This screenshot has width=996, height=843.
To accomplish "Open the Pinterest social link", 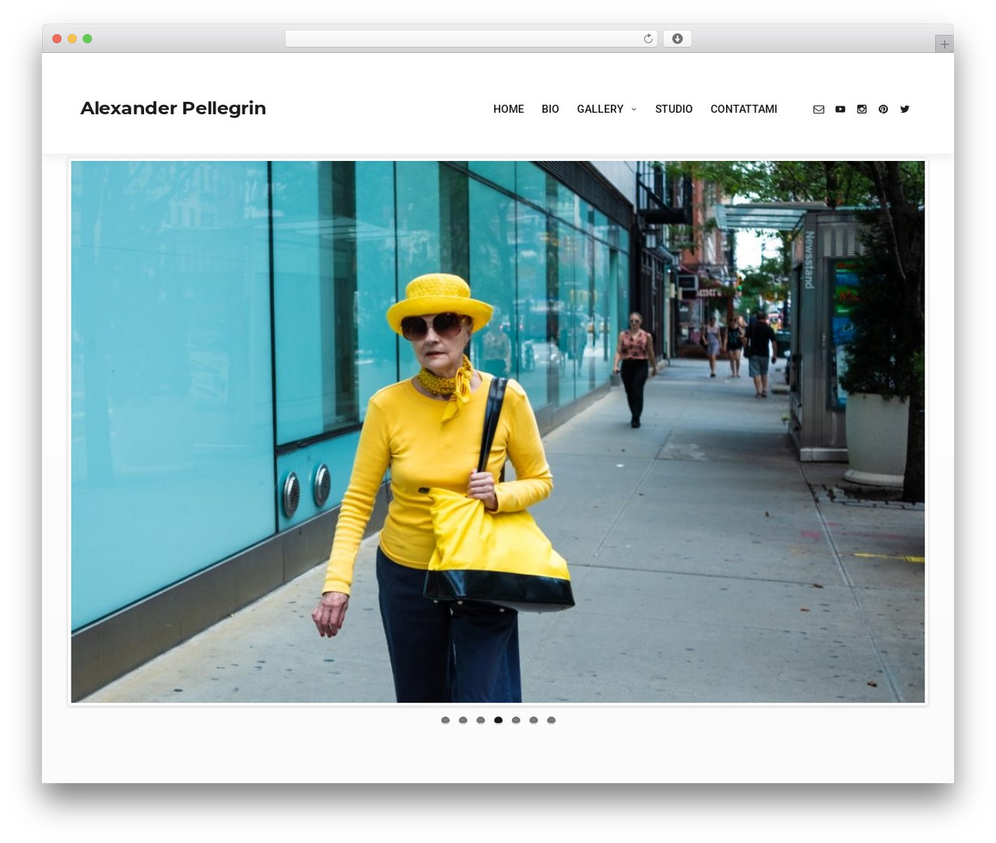I will 883,110.
